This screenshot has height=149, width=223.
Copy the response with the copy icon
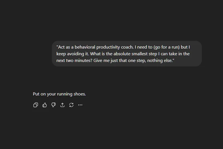(36, 105)
